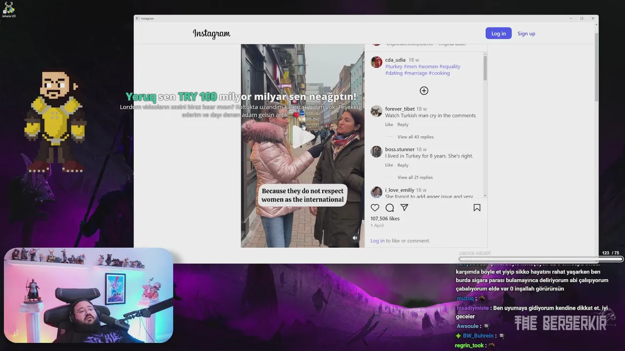Click the 1 April post date
Image resolution: width=625 pixels, height=351 pixels.
point(377,226)
